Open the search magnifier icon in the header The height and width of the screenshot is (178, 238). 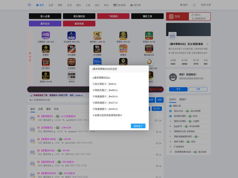tap(194, 5)
